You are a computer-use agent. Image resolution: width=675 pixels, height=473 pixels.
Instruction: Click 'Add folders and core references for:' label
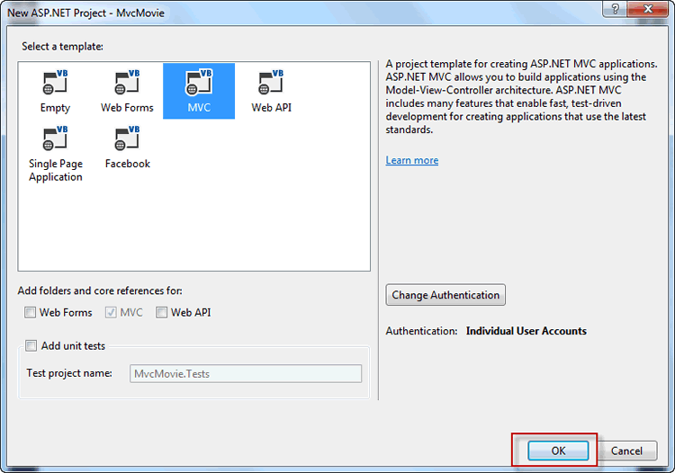click(x=100, y=291)
